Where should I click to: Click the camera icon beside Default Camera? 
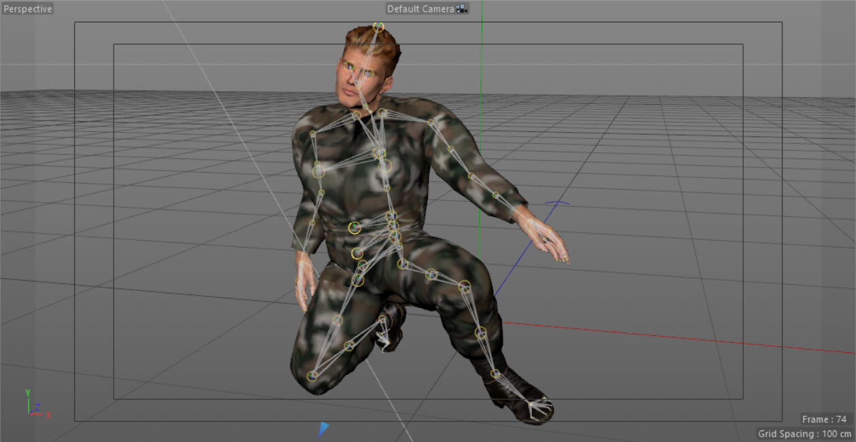[x=462, y=9]
